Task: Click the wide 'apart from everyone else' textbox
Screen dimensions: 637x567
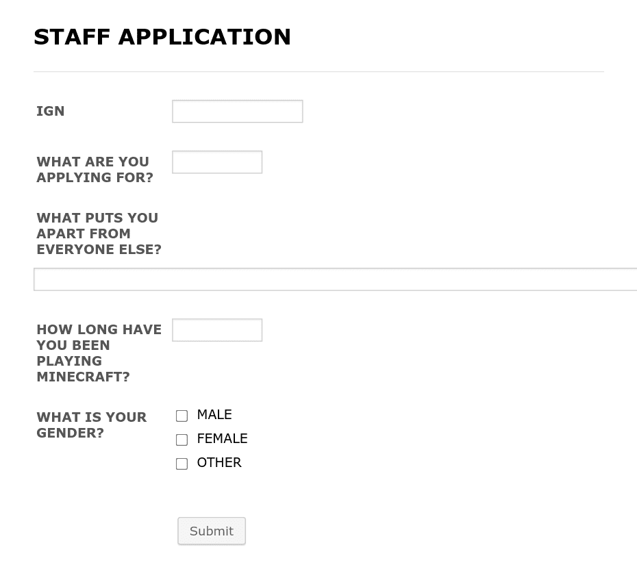Action: tap(335, 279)
